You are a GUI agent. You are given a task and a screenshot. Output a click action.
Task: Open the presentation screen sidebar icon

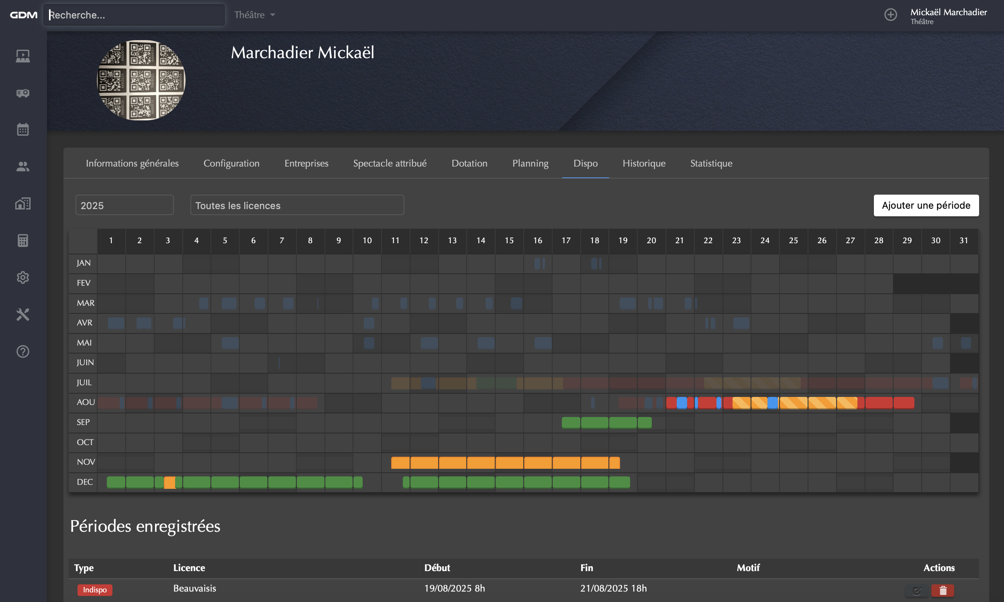pyautogui.click(x=23, y=56)
